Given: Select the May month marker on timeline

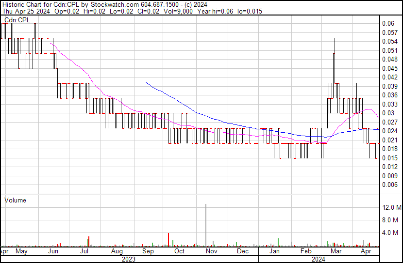Looking at the screenshot, I should pyautogui.click(x=22, y=251).
